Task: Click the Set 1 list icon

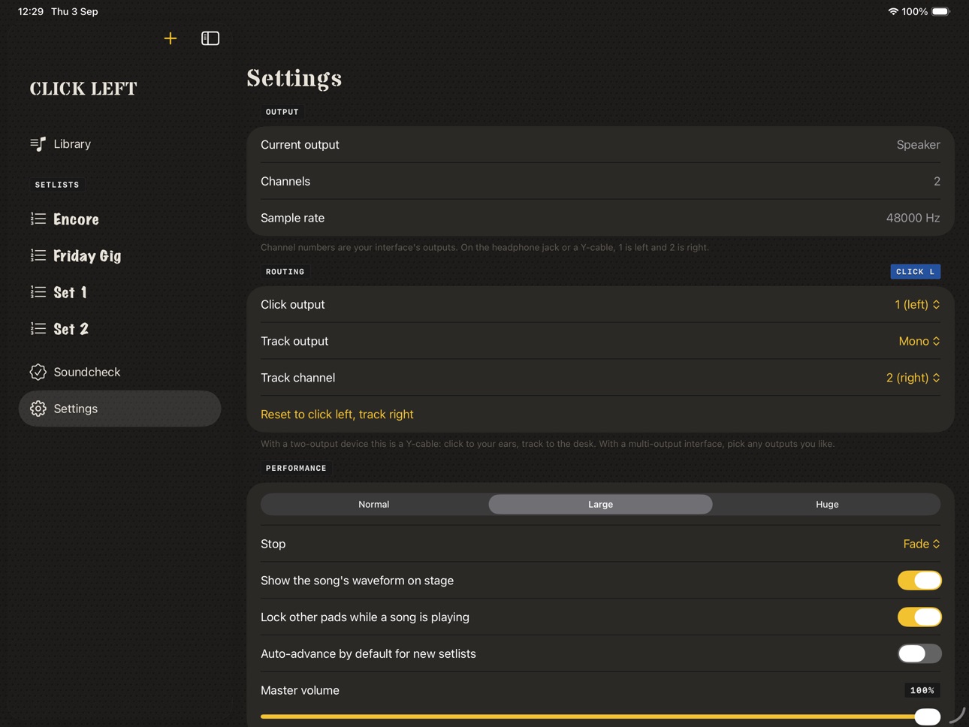Action: click(38, 292)
